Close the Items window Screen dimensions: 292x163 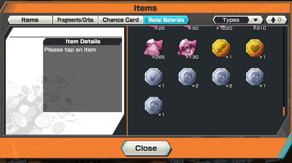click(x=146, y=148)
